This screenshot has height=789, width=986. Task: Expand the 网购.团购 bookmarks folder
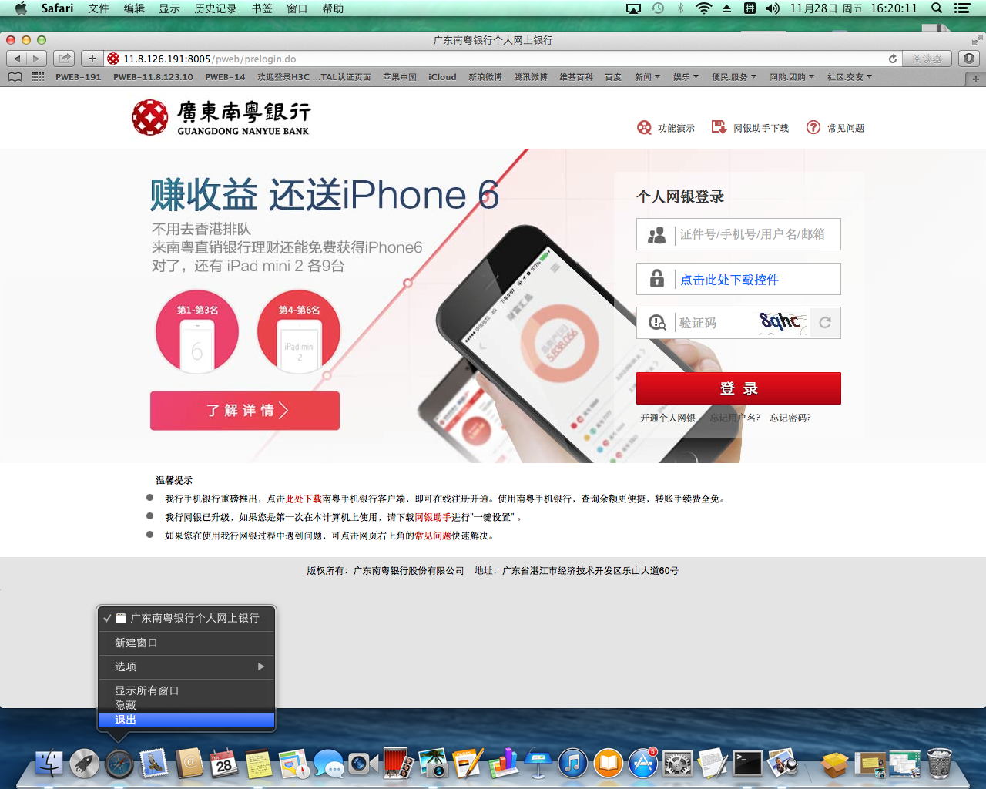pyautogui.click(x=791, y=77)
